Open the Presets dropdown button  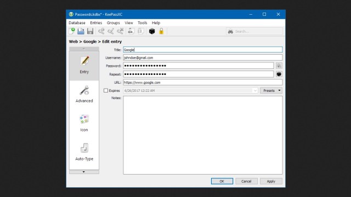[x=271, y=90]
